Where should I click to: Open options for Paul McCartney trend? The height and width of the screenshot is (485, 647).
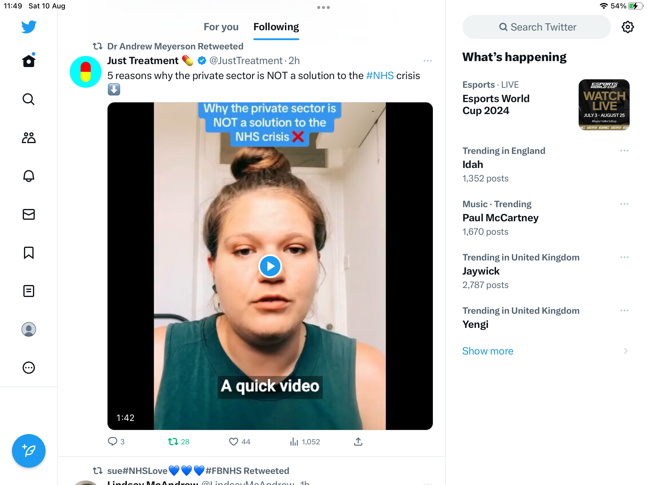[625, 204]
